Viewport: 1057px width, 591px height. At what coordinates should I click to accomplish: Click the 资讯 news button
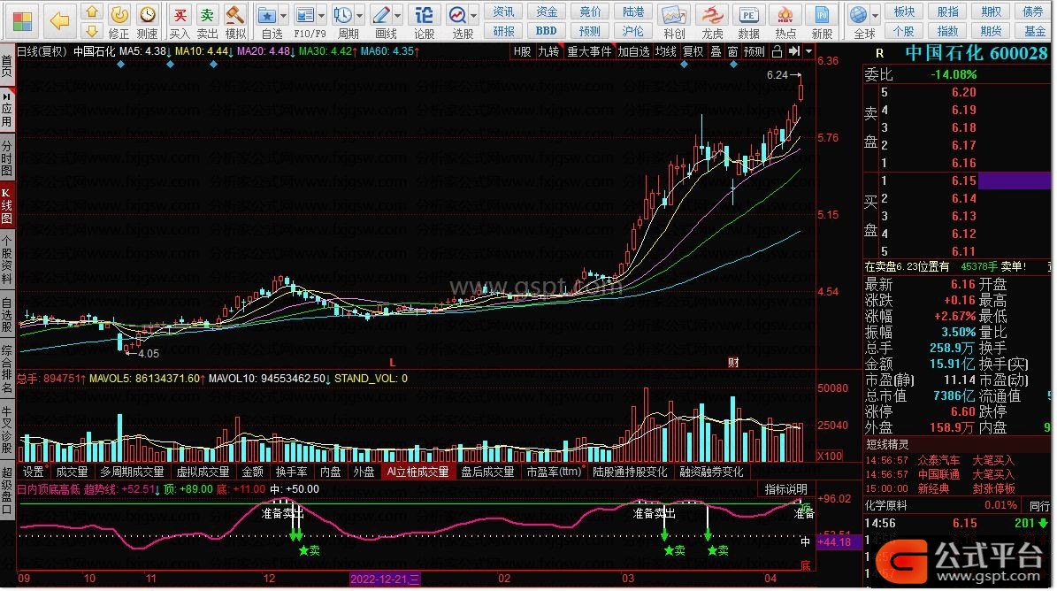(x=503, y=12)
